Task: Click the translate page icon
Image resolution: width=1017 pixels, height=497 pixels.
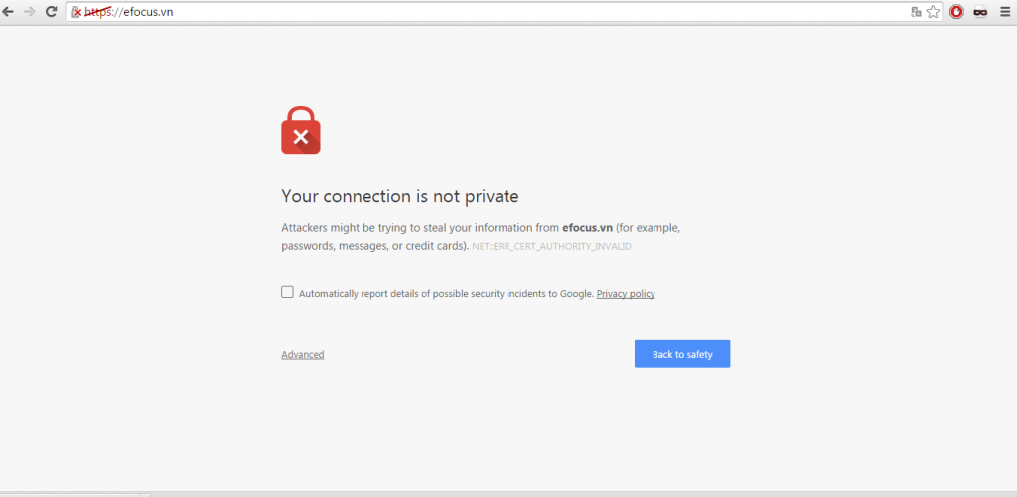Action: 916,12
